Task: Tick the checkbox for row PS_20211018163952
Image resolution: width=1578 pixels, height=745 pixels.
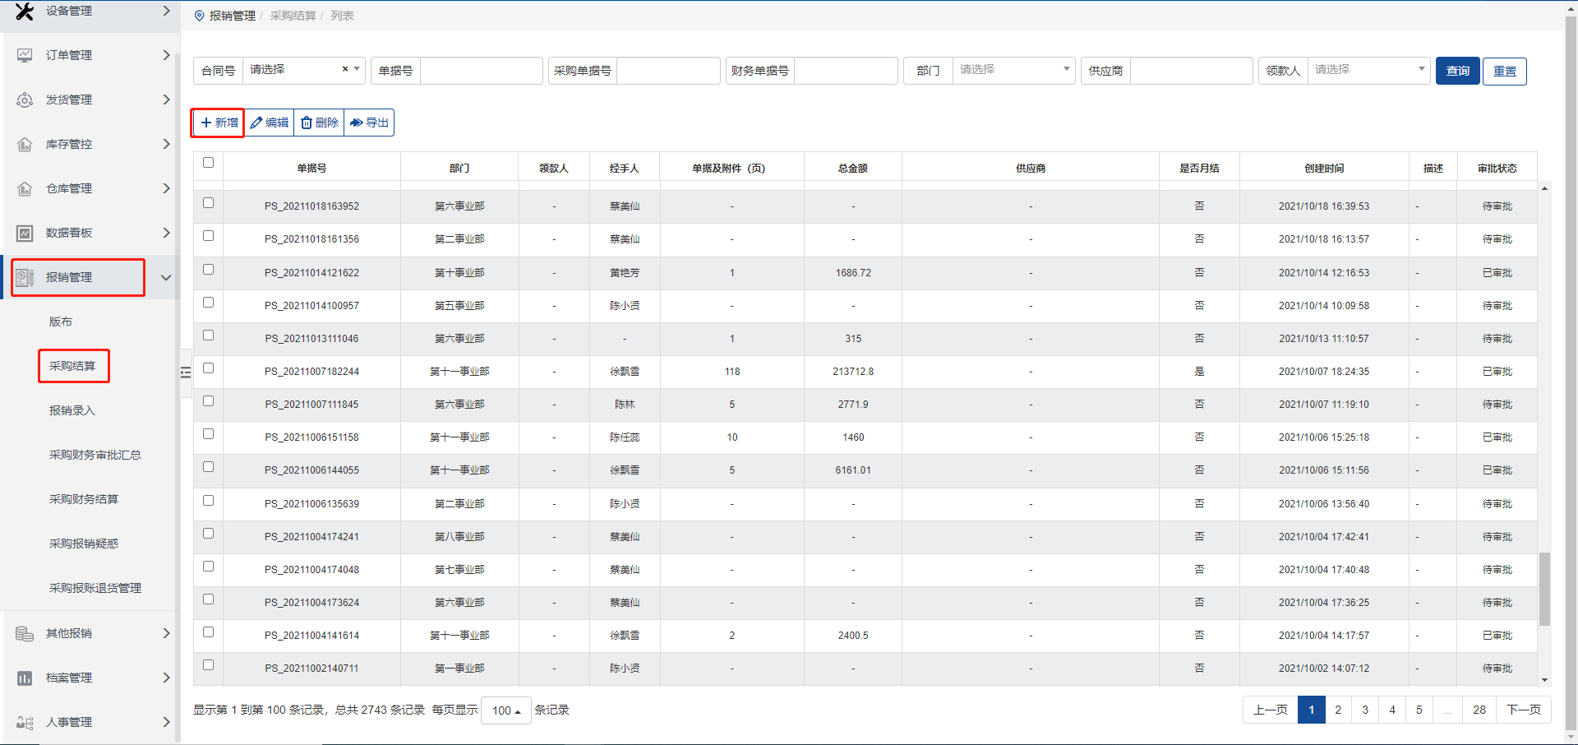Action: pos(208,203)
